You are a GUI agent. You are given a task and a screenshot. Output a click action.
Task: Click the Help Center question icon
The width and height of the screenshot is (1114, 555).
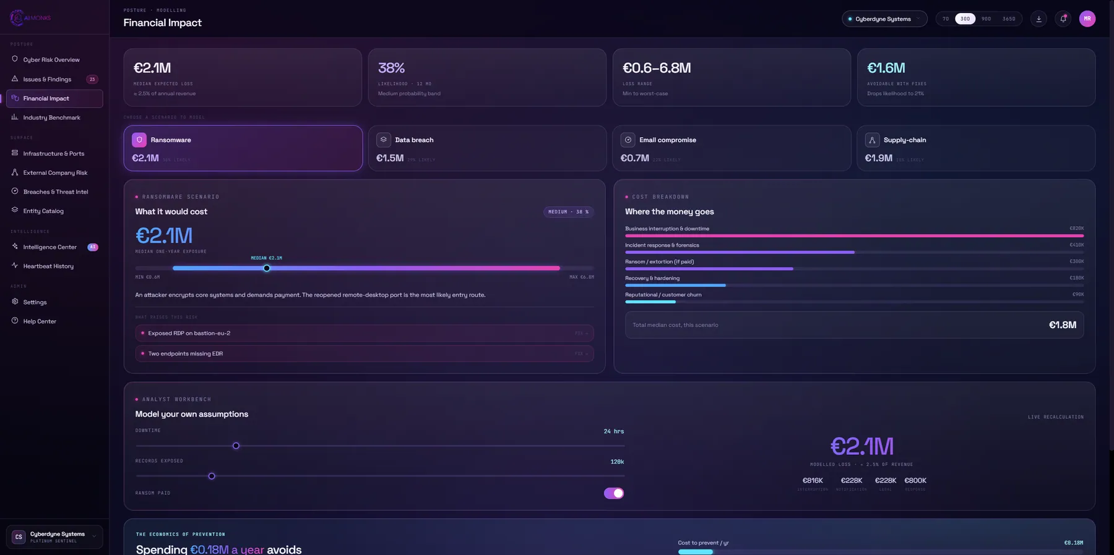pyautogui.click(x=15, y=321)
